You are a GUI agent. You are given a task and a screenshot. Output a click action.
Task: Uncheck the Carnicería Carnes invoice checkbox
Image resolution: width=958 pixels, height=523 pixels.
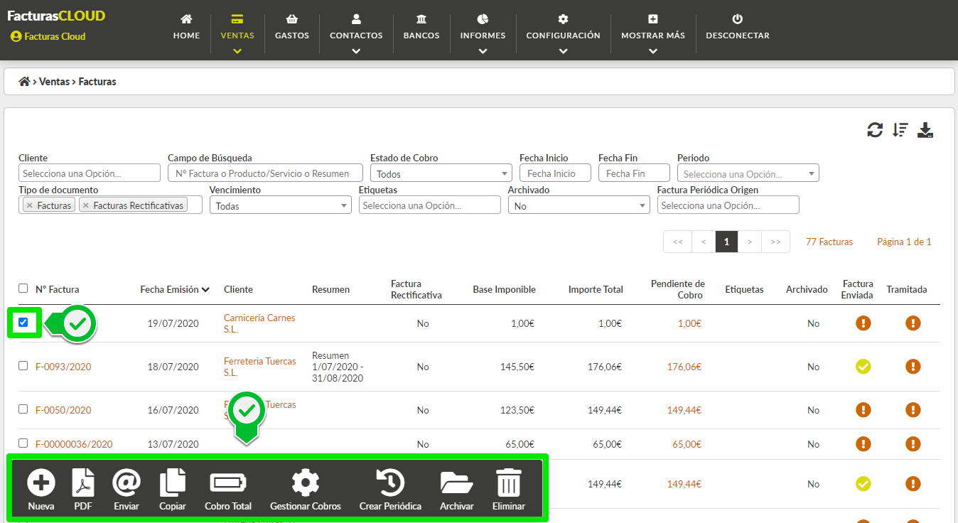[23, 323]
